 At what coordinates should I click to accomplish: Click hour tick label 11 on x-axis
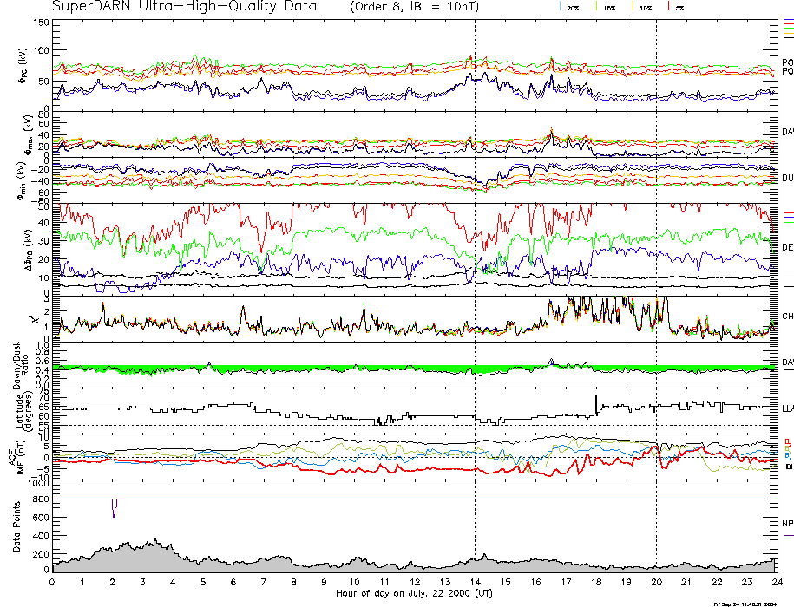coord(384,582)
